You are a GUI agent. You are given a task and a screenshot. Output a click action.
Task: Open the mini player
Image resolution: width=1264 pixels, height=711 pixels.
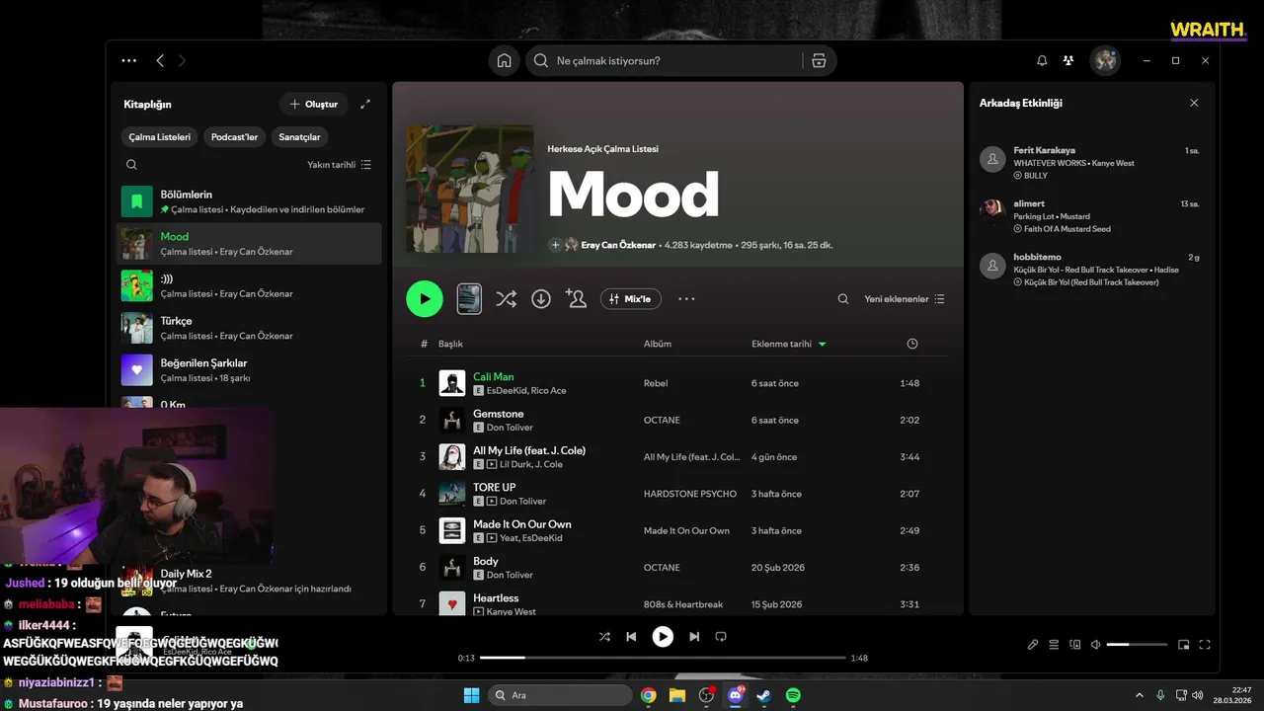coord(1184,645)
